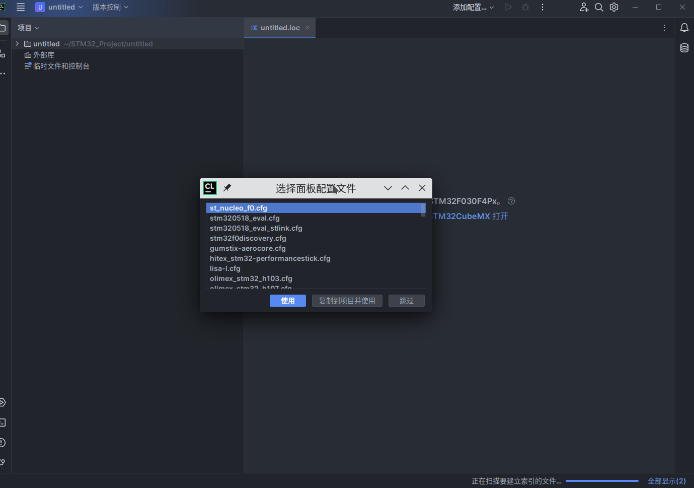Viewport: 694px width, 488px height.
Task: Click the 复制到项目并使用 button
Action: click(347, 301)
